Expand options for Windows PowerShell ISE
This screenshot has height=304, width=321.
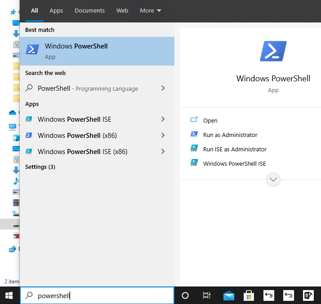coord(163,119)
